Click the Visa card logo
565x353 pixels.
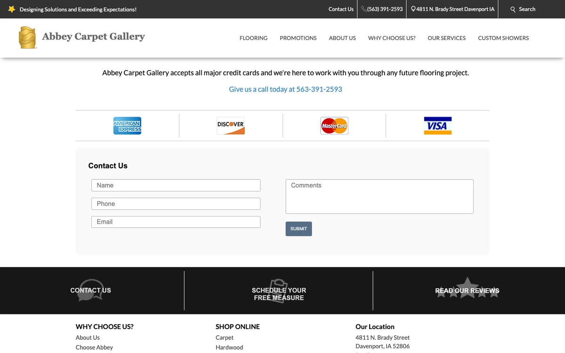tap(438, 126)
